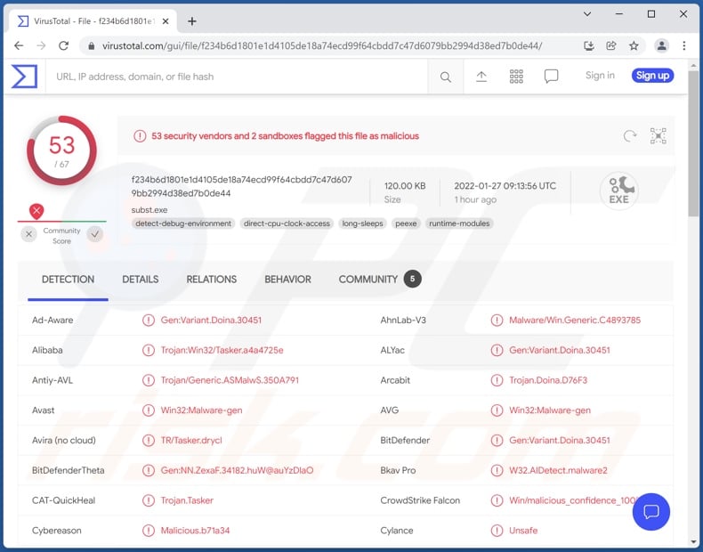The image size is (703, 552).
Task: Close the VirusTotal browser tab
Action: 166,21
